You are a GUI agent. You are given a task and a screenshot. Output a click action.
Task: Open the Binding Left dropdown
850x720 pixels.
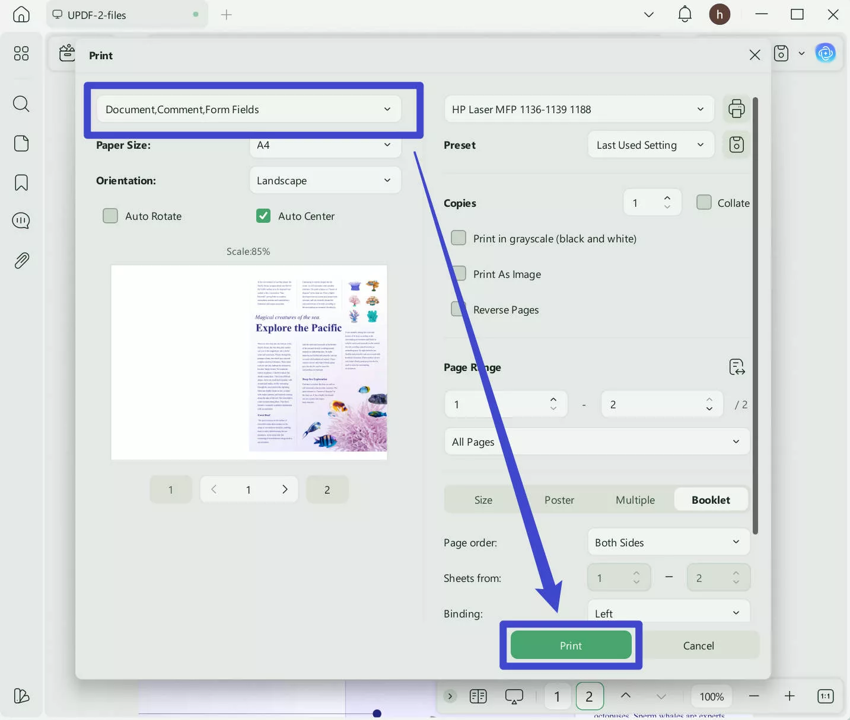click(669, 612)
